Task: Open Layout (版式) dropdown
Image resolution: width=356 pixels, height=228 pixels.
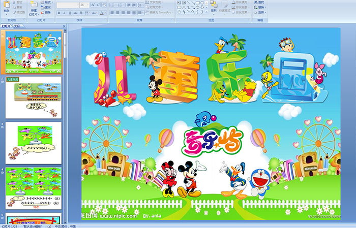Action: point(47,2)
